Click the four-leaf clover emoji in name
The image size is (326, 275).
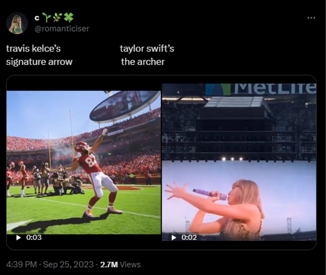(68, 18)
